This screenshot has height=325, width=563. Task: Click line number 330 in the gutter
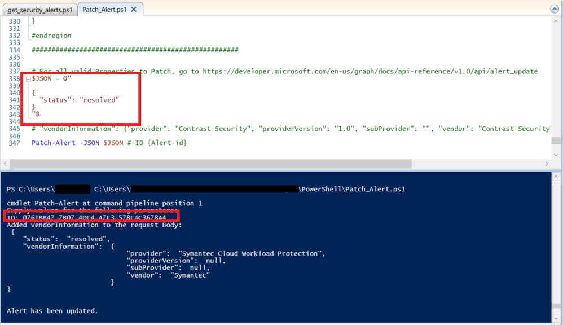[14, 21]
